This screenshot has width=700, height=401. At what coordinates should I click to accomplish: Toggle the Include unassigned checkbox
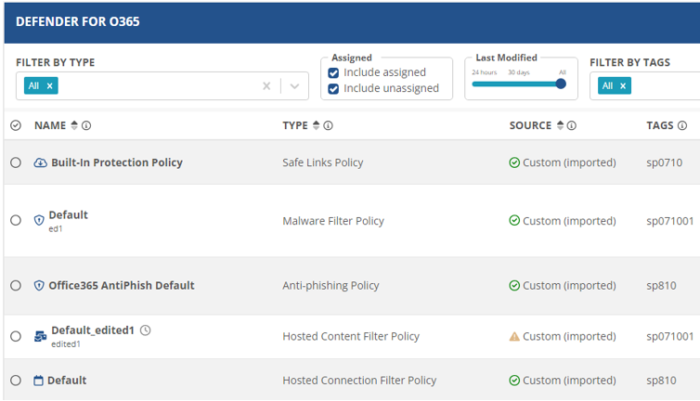pos(333,89)
